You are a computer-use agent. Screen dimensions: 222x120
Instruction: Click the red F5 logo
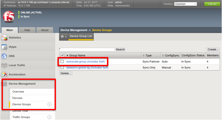pyautogui.click(x=9, y=17)
